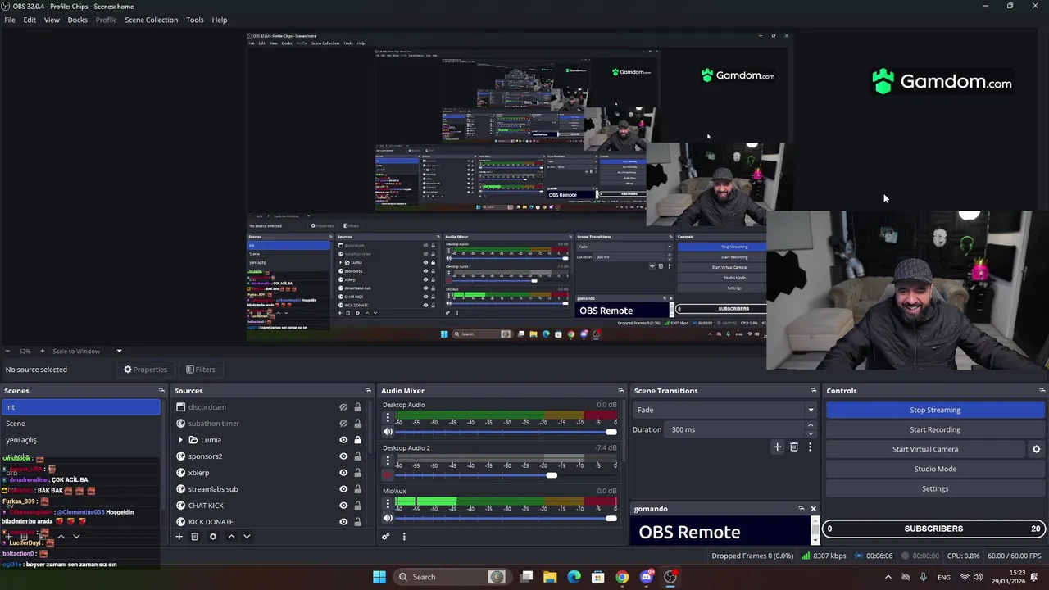Open the Docks menu
The image size is (1049, 590).
coord(77,20)
